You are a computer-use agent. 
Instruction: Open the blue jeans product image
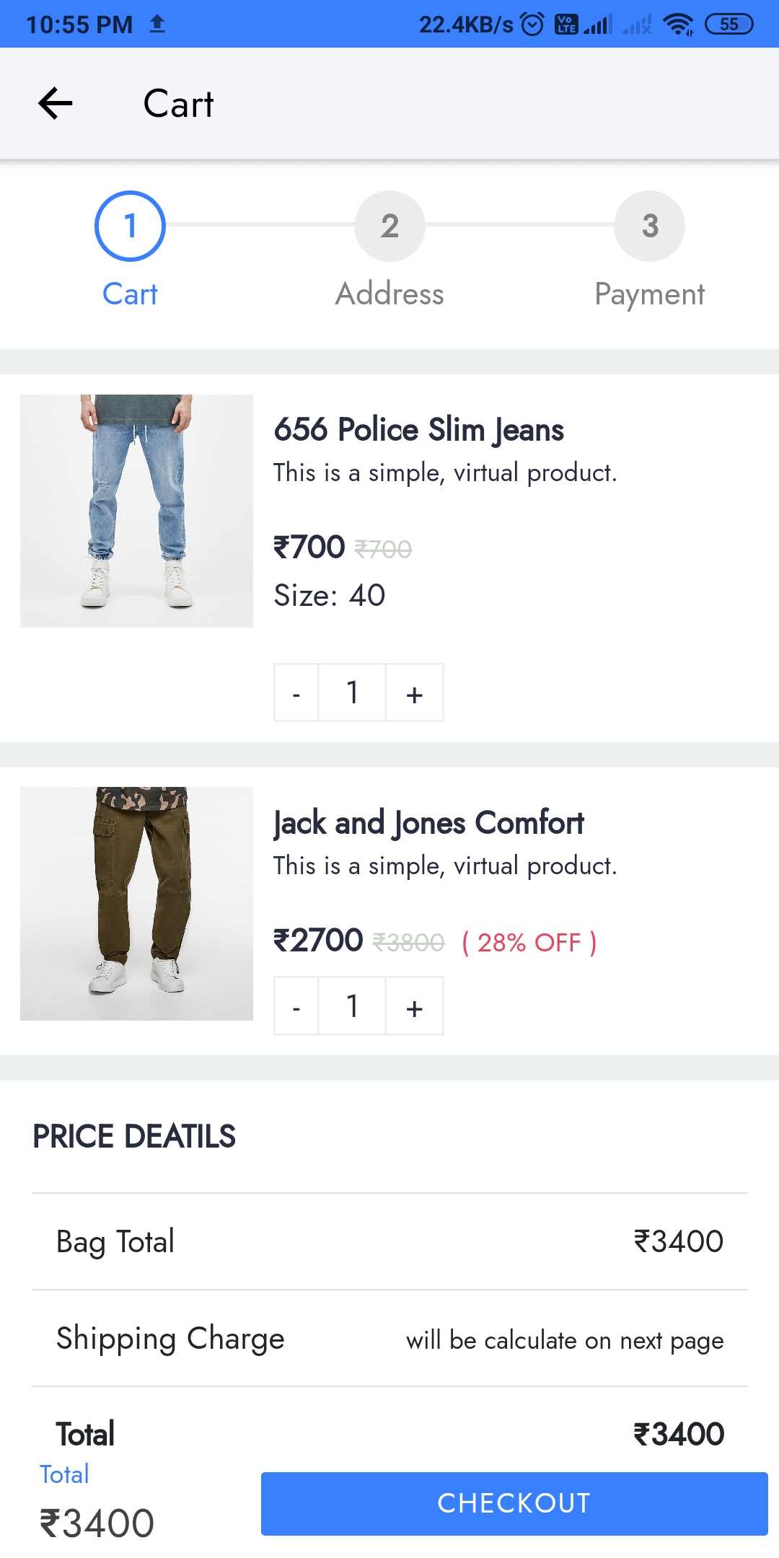point(136,511)
